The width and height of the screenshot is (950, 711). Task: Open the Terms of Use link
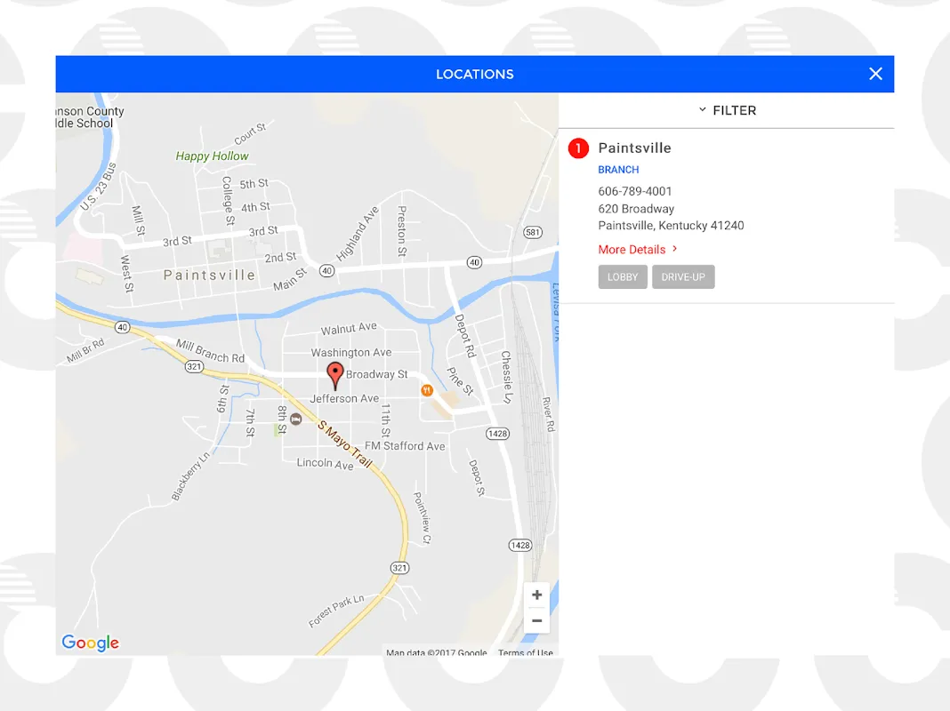pos(525,653)
